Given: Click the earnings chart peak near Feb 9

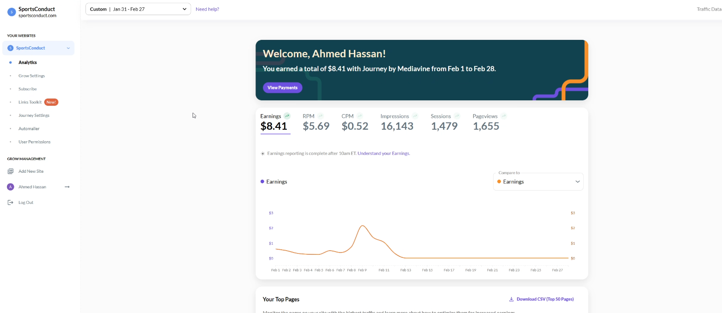Looking at the screenshot, I should point(363,225).
